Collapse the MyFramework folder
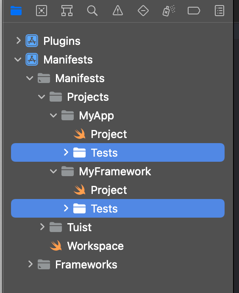Viewport: 239px width, 293px height. click(53, 171)
